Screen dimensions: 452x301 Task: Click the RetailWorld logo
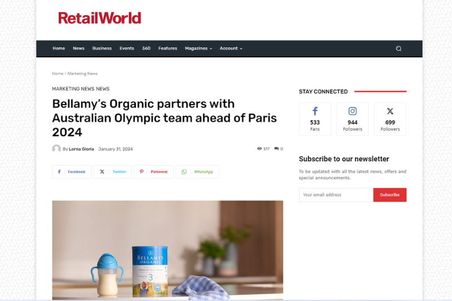tap(100, 18)
